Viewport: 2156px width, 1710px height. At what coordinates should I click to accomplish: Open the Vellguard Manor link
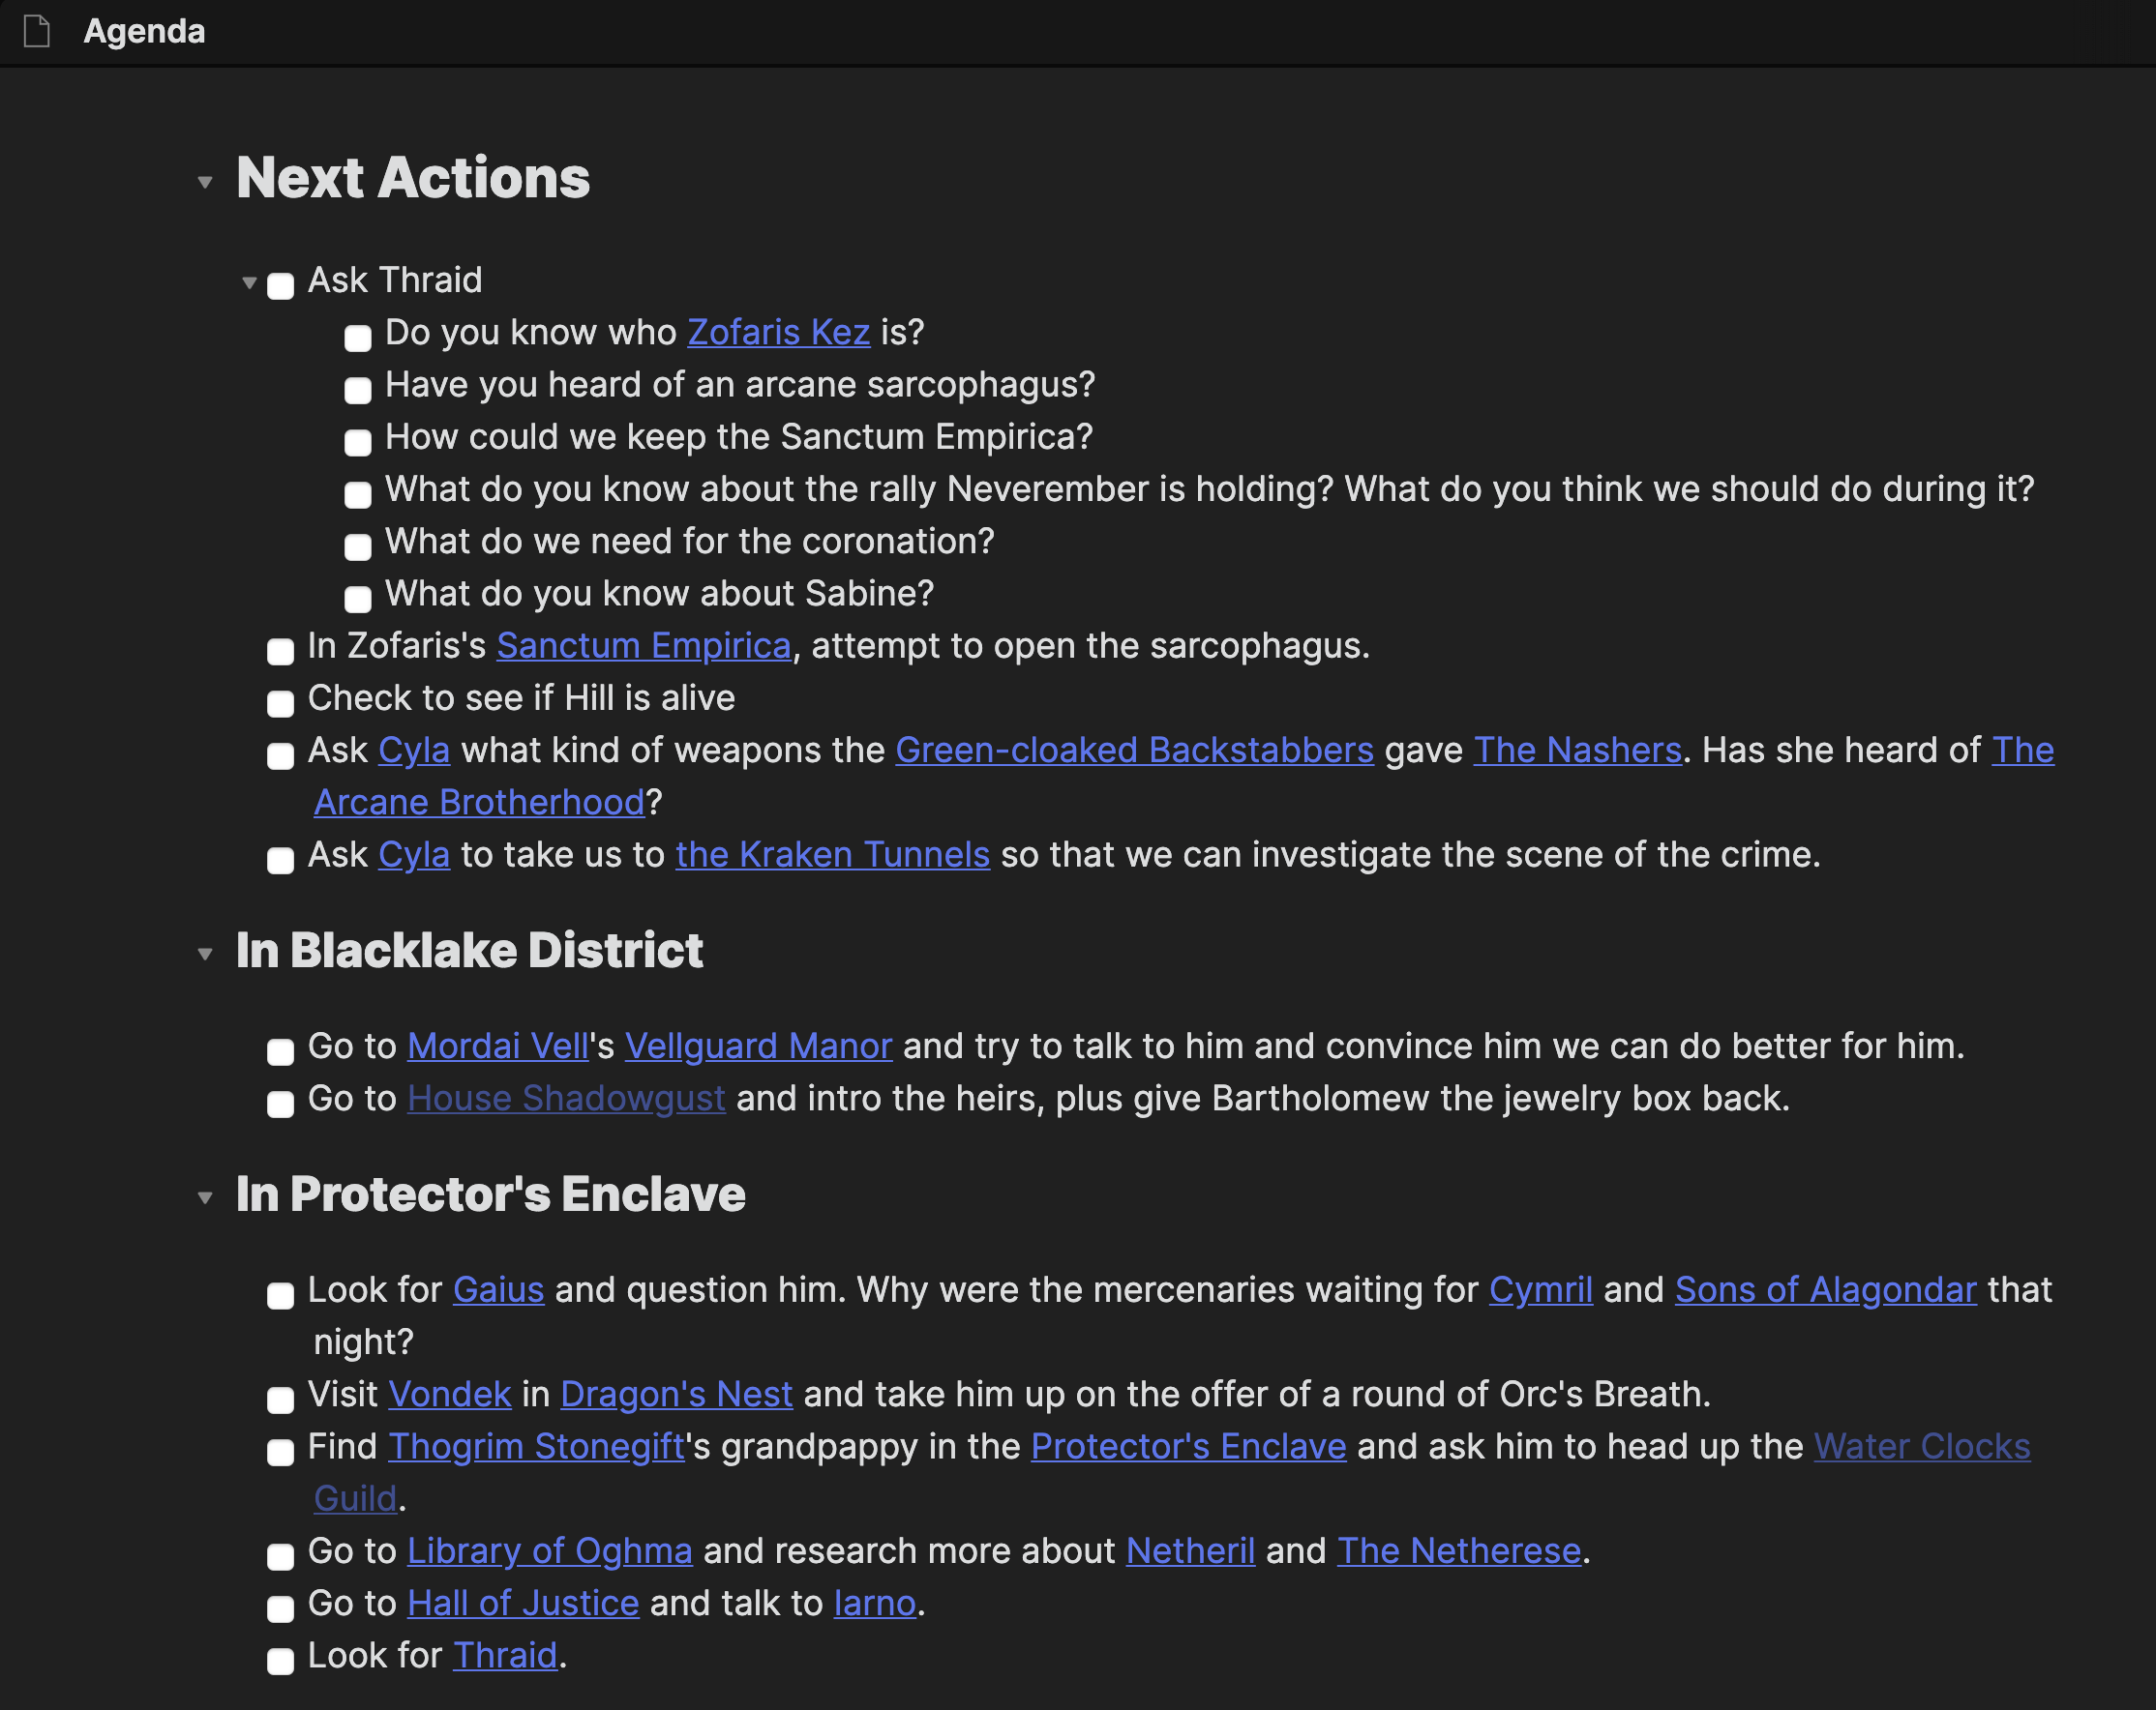click(x=758, y=1046)
